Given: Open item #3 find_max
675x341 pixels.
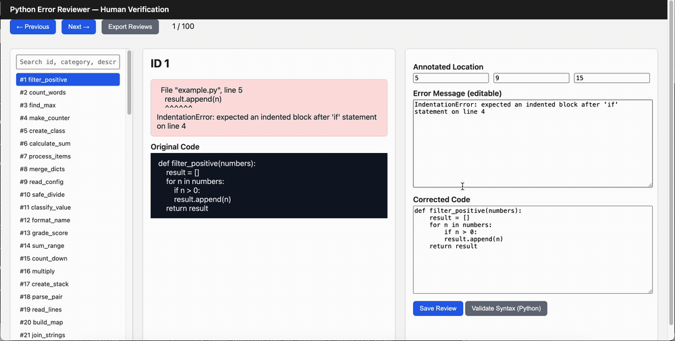Looking at the screenshot, I should pyautogui.click(x=68, y=105).
